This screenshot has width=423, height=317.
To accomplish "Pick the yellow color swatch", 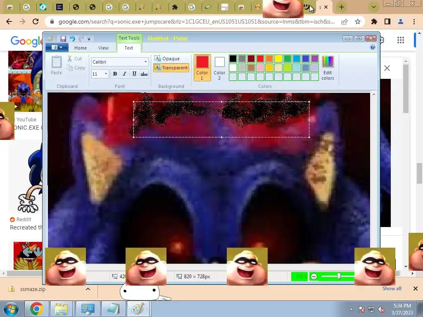I will [278, 59].
